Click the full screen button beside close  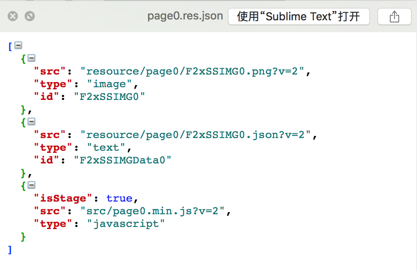(x=30, y=17)
